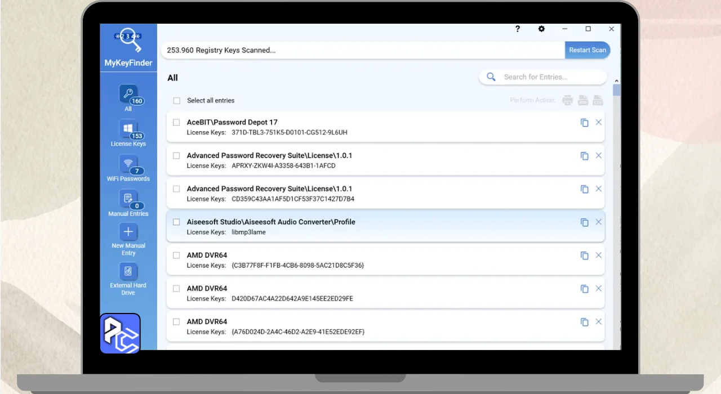Click key text APRXY-ZKW4I-A3358-643B1-1AFCD

coord(283,166)
